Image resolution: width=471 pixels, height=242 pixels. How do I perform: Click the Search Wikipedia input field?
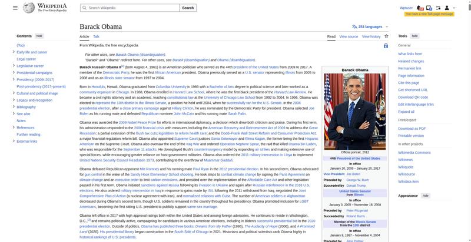pyautogui.click(x=130, y=8)
